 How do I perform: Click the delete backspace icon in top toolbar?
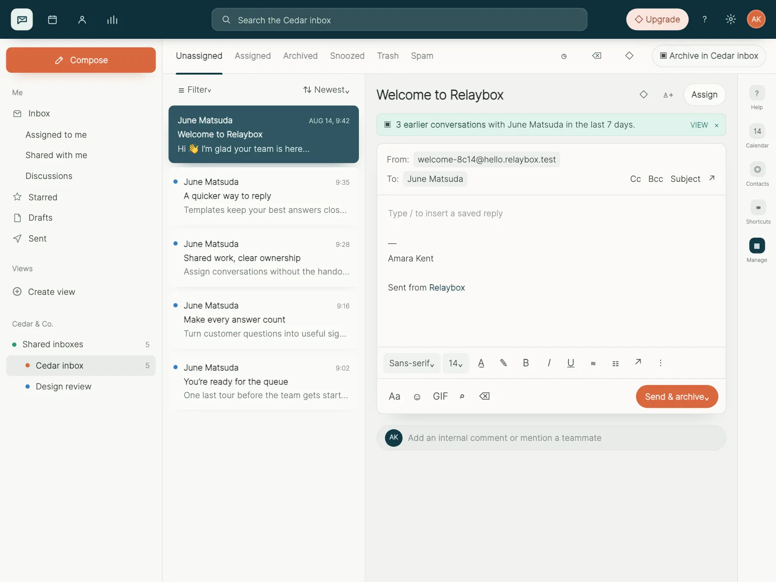[597, 56]
